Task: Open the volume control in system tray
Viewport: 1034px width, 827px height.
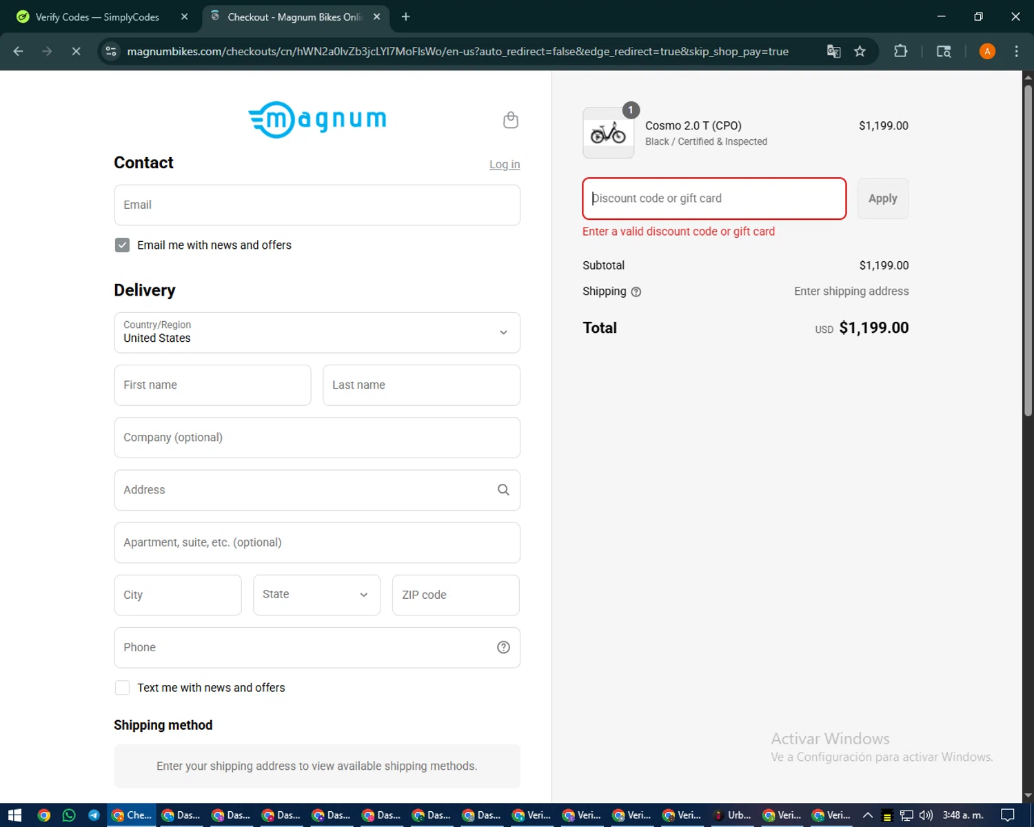Action: coord(926,815)
